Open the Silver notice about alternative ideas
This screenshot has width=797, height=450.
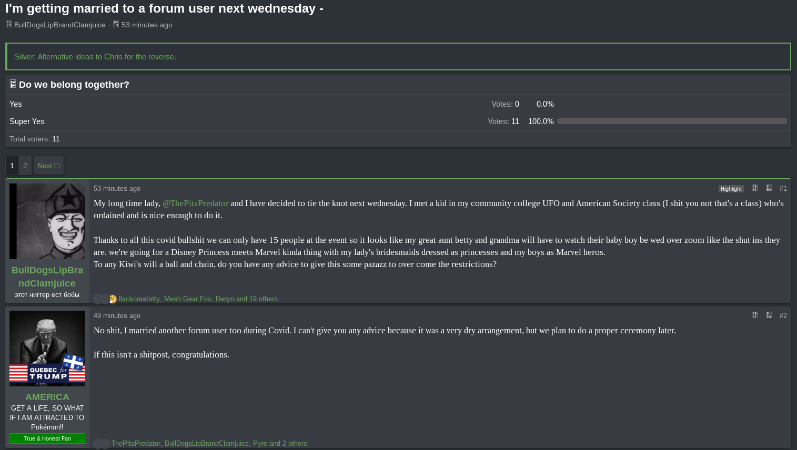[x=95, y=57]
